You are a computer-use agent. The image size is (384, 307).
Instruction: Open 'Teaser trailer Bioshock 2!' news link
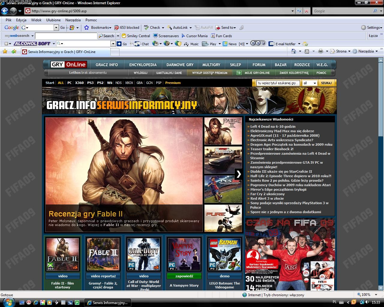(272, 149)
